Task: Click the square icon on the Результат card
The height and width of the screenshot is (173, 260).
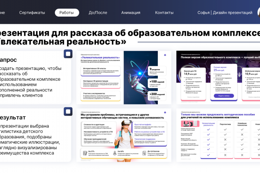Action: (68, 111)
